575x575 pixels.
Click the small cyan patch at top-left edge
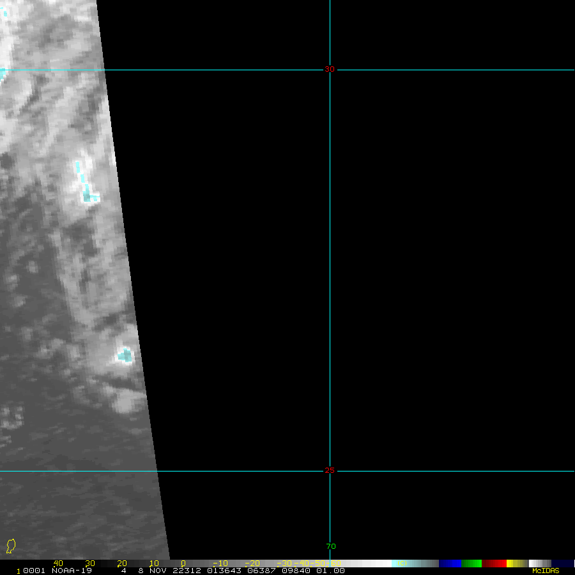(x=3, y=73)
